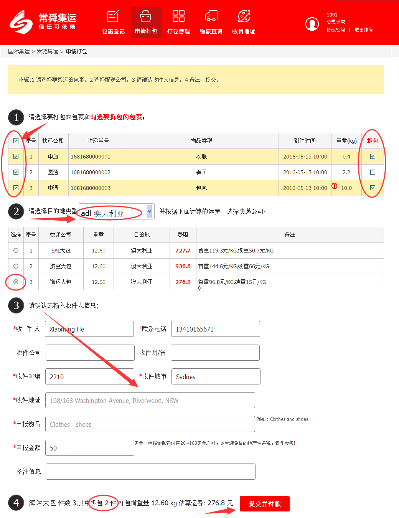Navigate to 我要集运 breadcrumb link
The width and height of the screenshot is (399, 518).
pyautogui.click(x=47, y=51)
